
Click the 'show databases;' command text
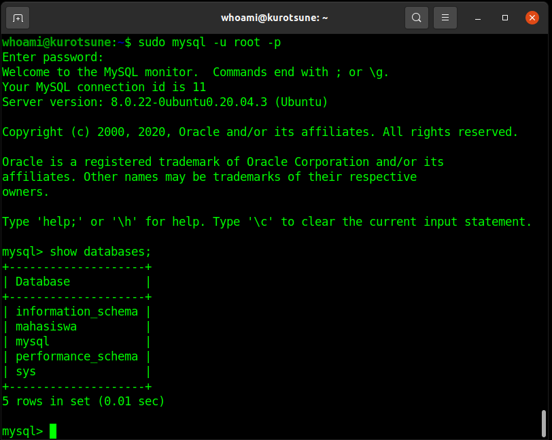[x=101, y=252]
